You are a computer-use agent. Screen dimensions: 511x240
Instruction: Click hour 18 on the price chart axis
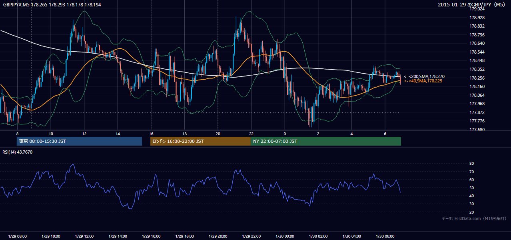(x=184, y=133)
